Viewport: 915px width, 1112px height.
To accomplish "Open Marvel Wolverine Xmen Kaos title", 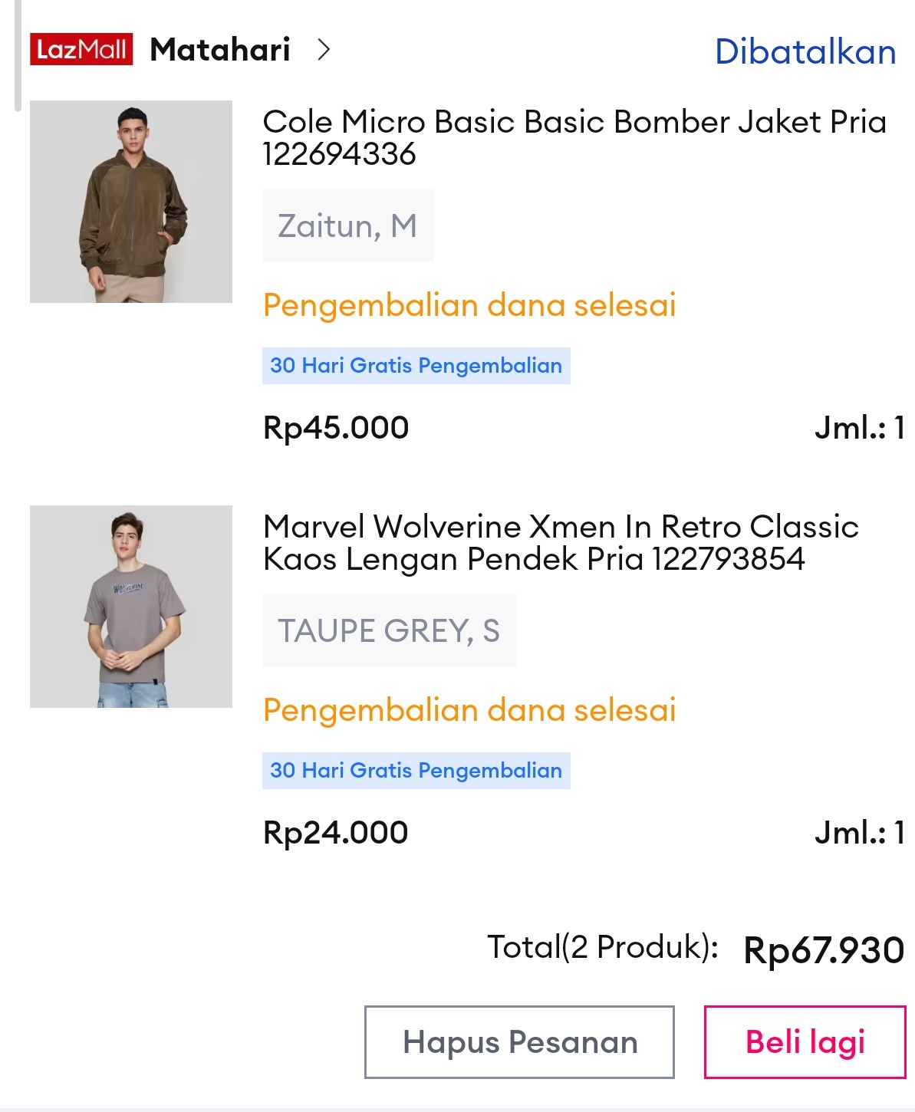I will 560,542.
